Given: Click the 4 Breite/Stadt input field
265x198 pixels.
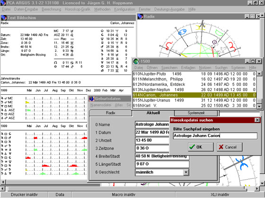Looking at the screenshot, I should (x=162, y=156).
